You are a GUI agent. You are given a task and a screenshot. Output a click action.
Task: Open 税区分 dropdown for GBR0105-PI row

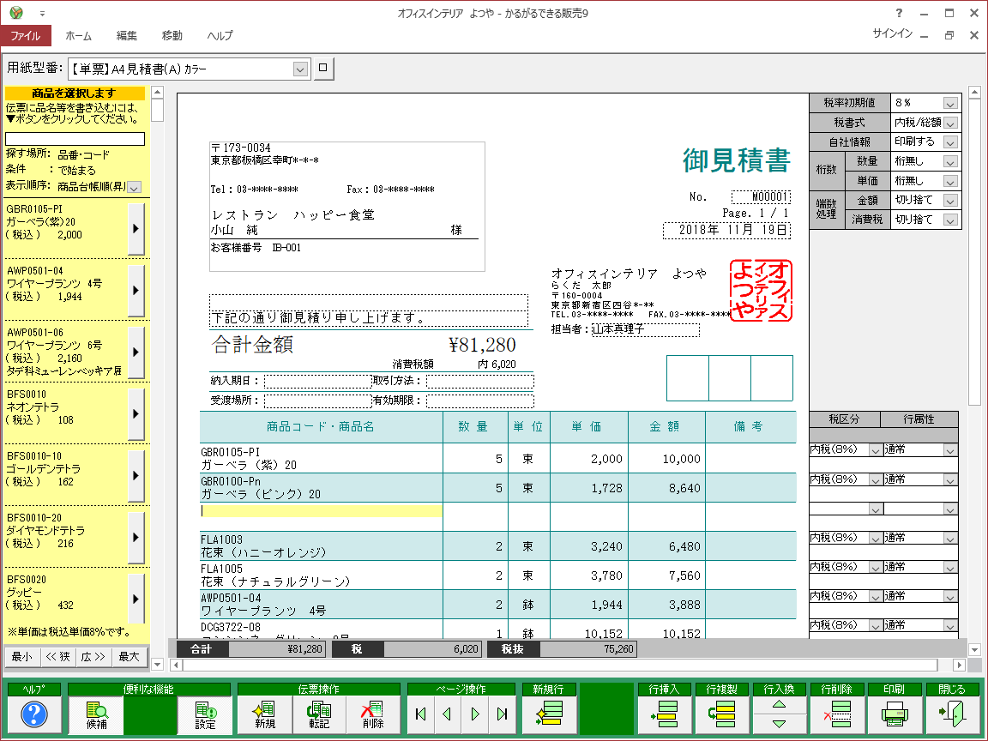[875, 450]
